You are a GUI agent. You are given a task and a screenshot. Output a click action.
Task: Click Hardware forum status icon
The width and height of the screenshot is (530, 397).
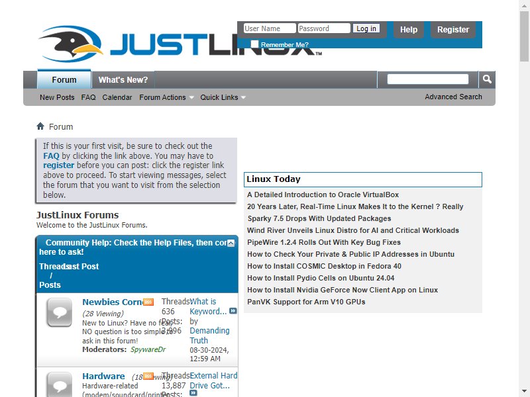tap(60, 384)
